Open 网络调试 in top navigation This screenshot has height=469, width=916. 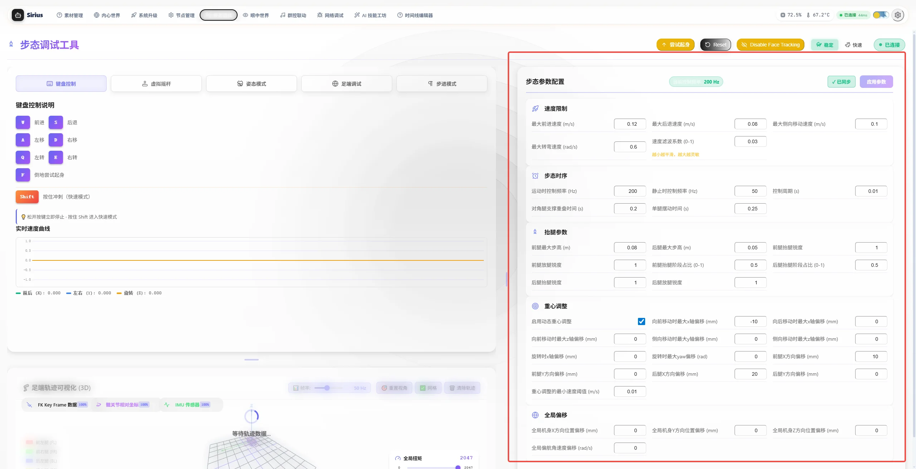pyautogui.click(x=330, y=15)
